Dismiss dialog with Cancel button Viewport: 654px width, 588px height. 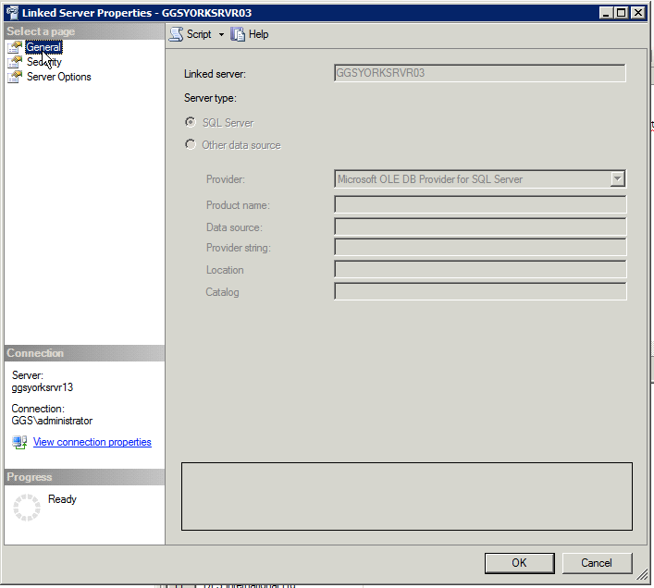click(597, 563)
